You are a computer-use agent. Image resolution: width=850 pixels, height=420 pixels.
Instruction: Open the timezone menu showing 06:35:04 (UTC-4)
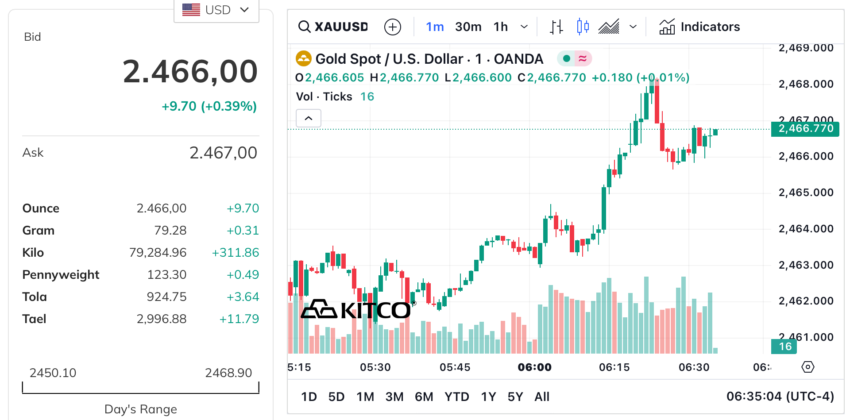point(780,396)
